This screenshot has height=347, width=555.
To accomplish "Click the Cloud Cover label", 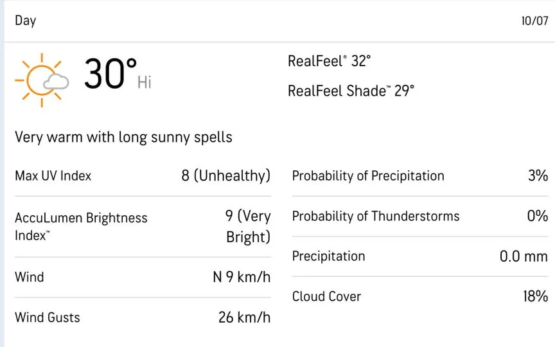I will coord(326,296).
